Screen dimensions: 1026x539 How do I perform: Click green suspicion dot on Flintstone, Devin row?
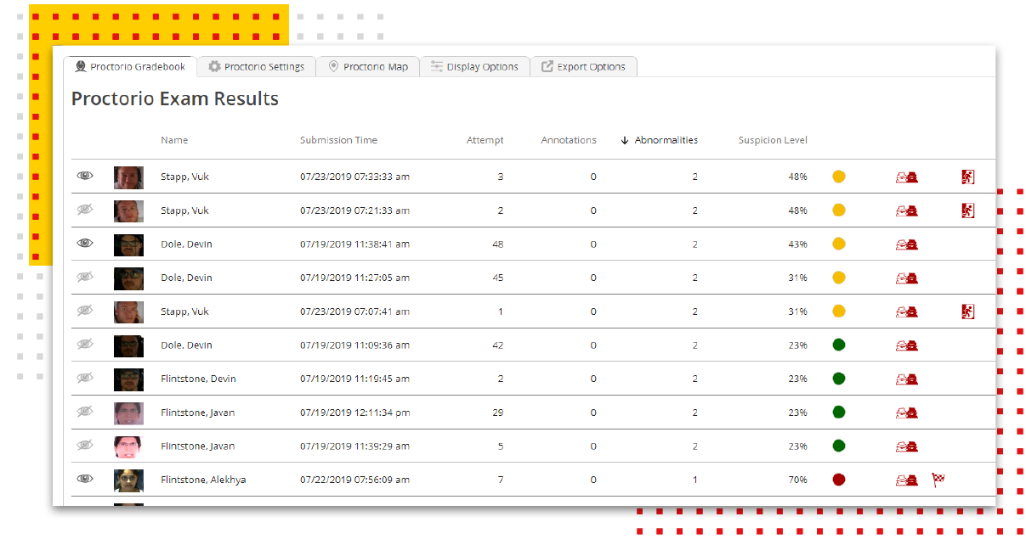point(838,379)
